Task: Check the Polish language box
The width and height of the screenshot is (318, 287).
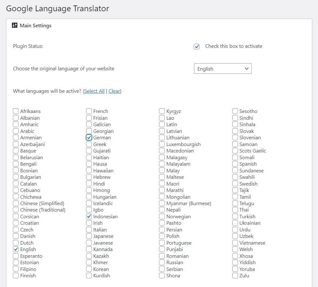Action: coord(162,236)
